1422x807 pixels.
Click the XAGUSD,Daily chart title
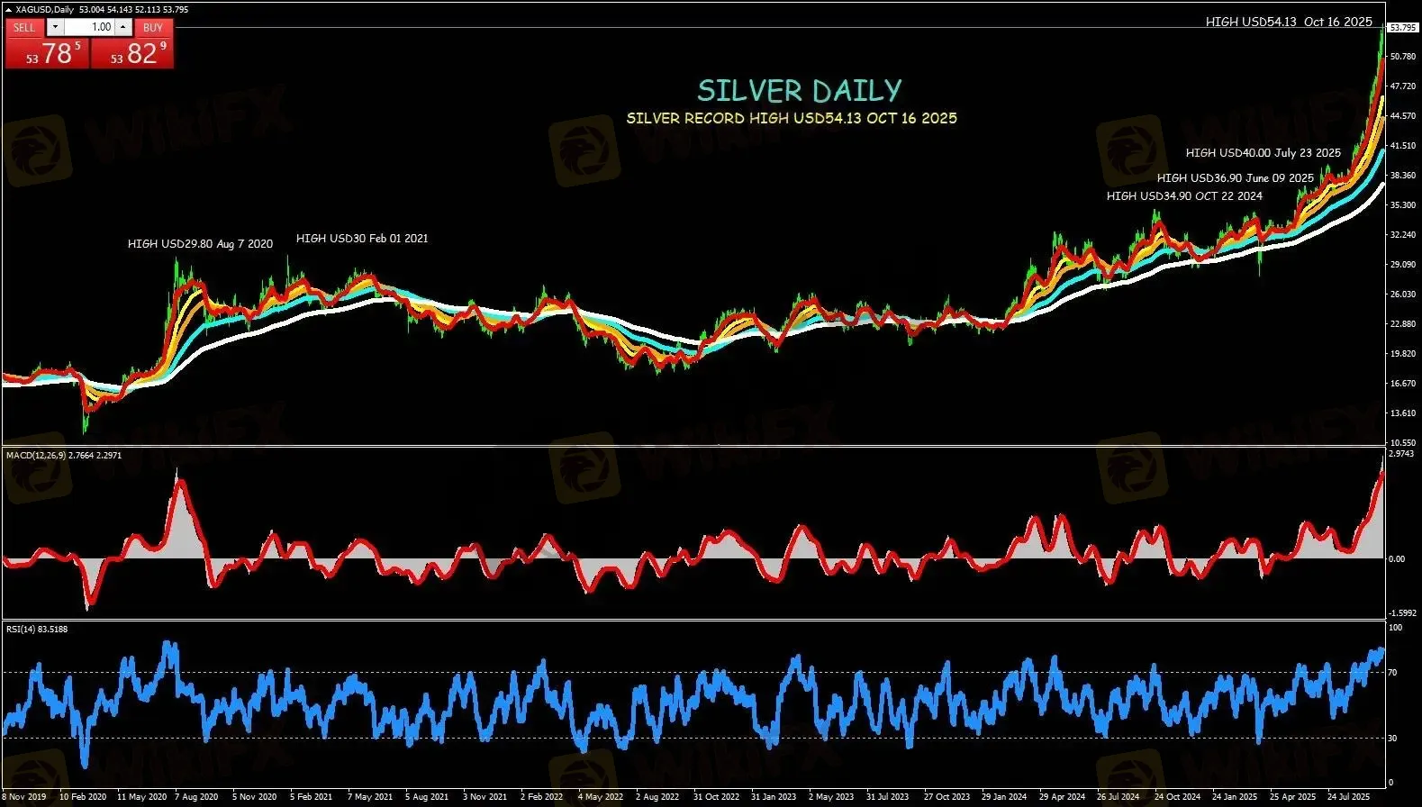point(46,10)
